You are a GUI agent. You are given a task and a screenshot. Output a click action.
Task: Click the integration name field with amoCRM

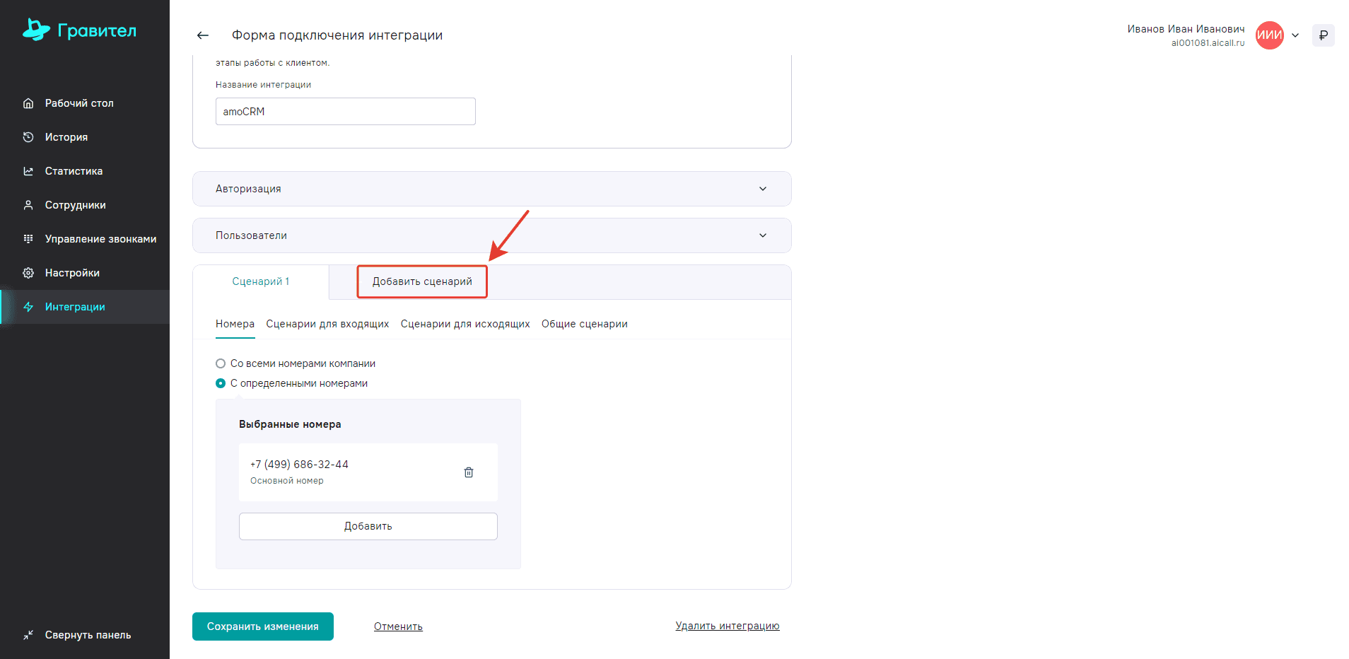click(x=345, y=112)
